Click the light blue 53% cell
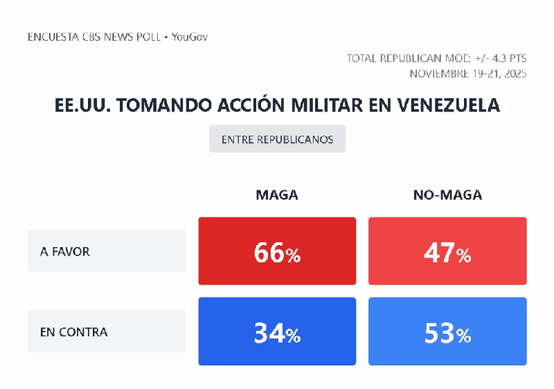 [447, 332]
